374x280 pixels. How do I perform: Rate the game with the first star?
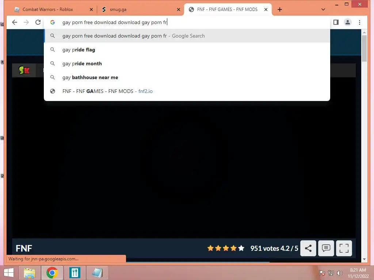tap(210, 248)
